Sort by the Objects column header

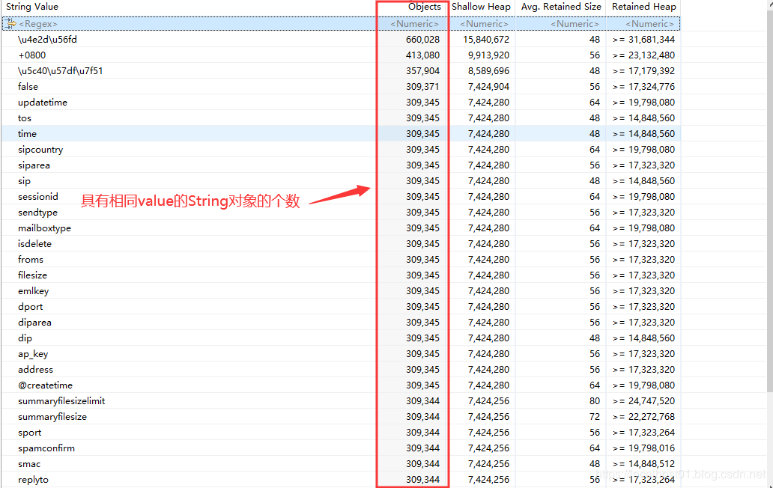[x=424, y=7]
